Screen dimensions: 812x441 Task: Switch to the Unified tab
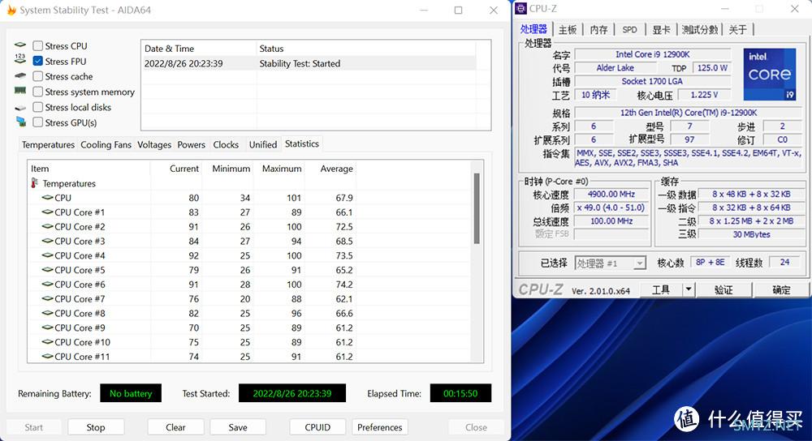pyautogui.click(x=263, y=145)
